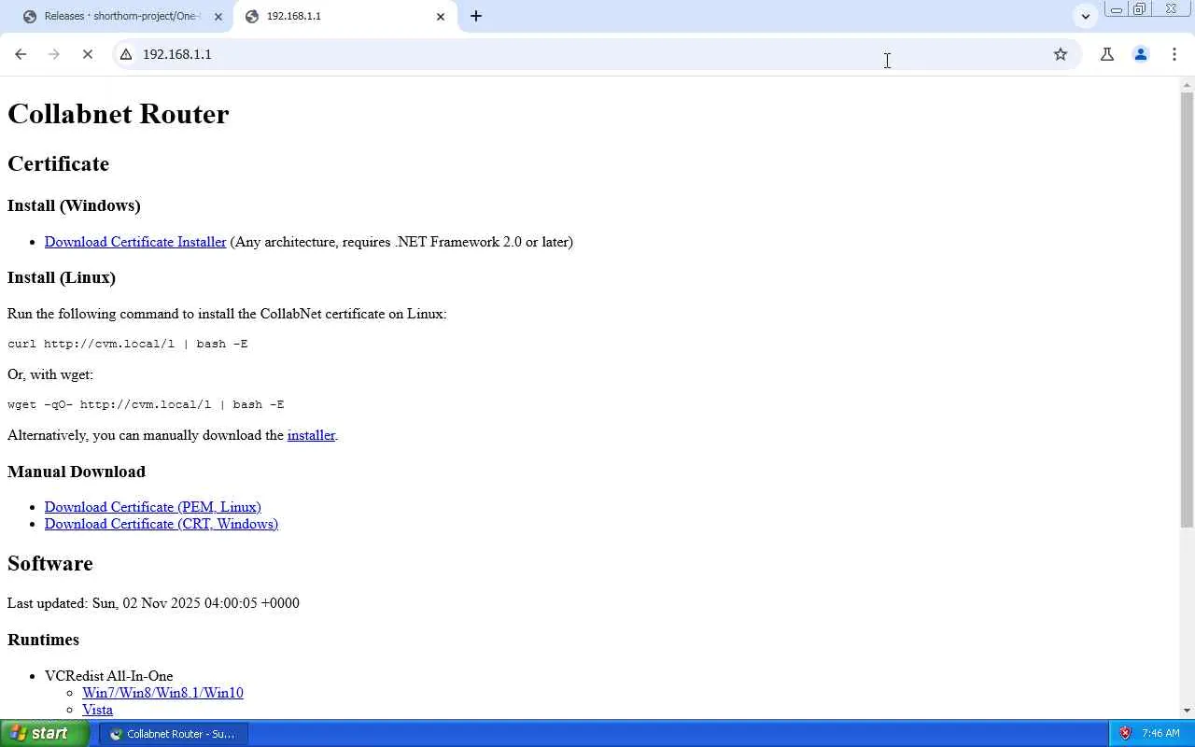Close the Releases shorthorn-project tab
Viewport: 1195px width, 747px height.
point(218,16)
